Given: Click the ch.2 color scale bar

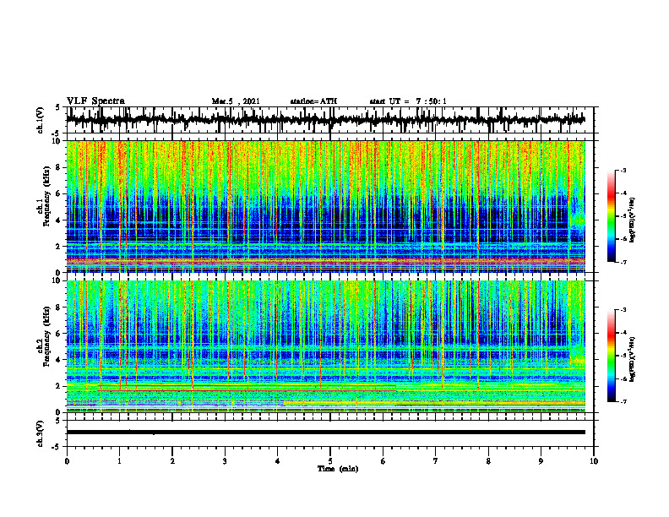Looking at the screenshot, I should 612,356.
